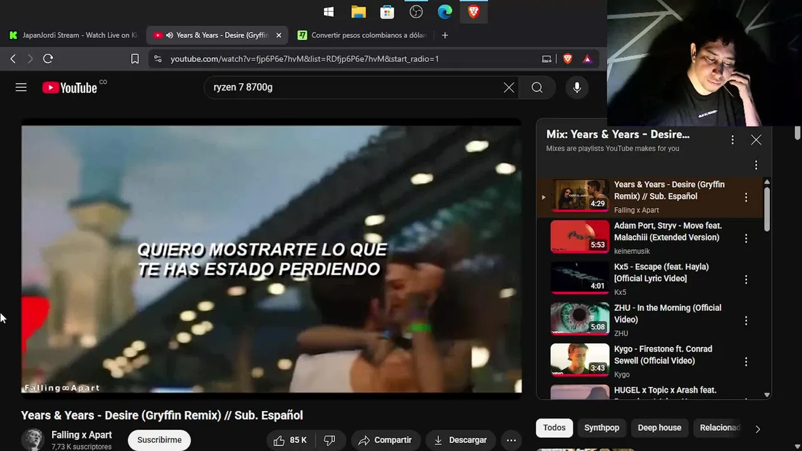Subscribe with Suscribirme button
Screen dimensions: 802x451
[x=159, y=440]
